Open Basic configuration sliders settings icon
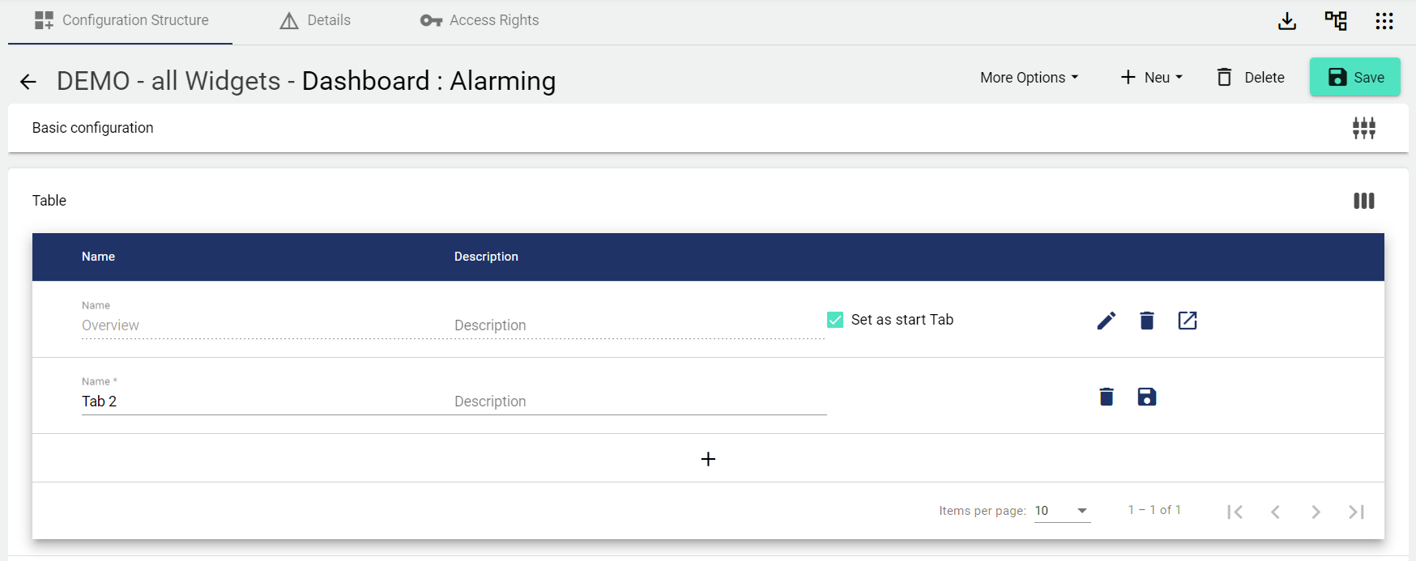Image resolution: width=1416 pixels, height=561 pixels. pos(1363,128)
